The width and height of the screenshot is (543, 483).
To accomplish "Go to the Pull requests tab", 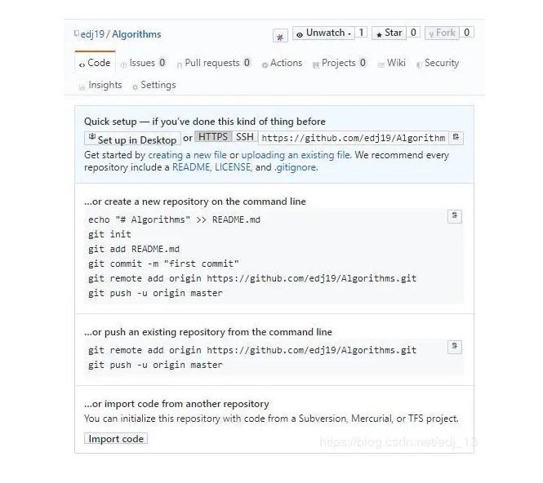I will coord(214,63).
